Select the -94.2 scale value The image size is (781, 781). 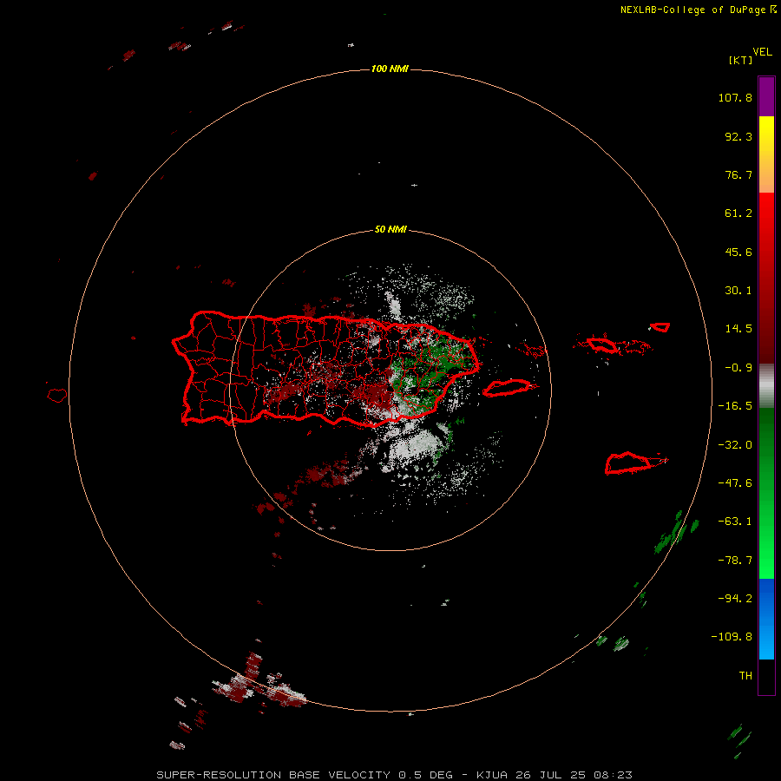735,598
